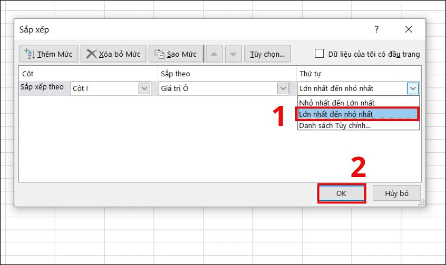Close the Sắp xếp dialog
Image resolution: width=446 pixels, height=265 pixels.
408,30
